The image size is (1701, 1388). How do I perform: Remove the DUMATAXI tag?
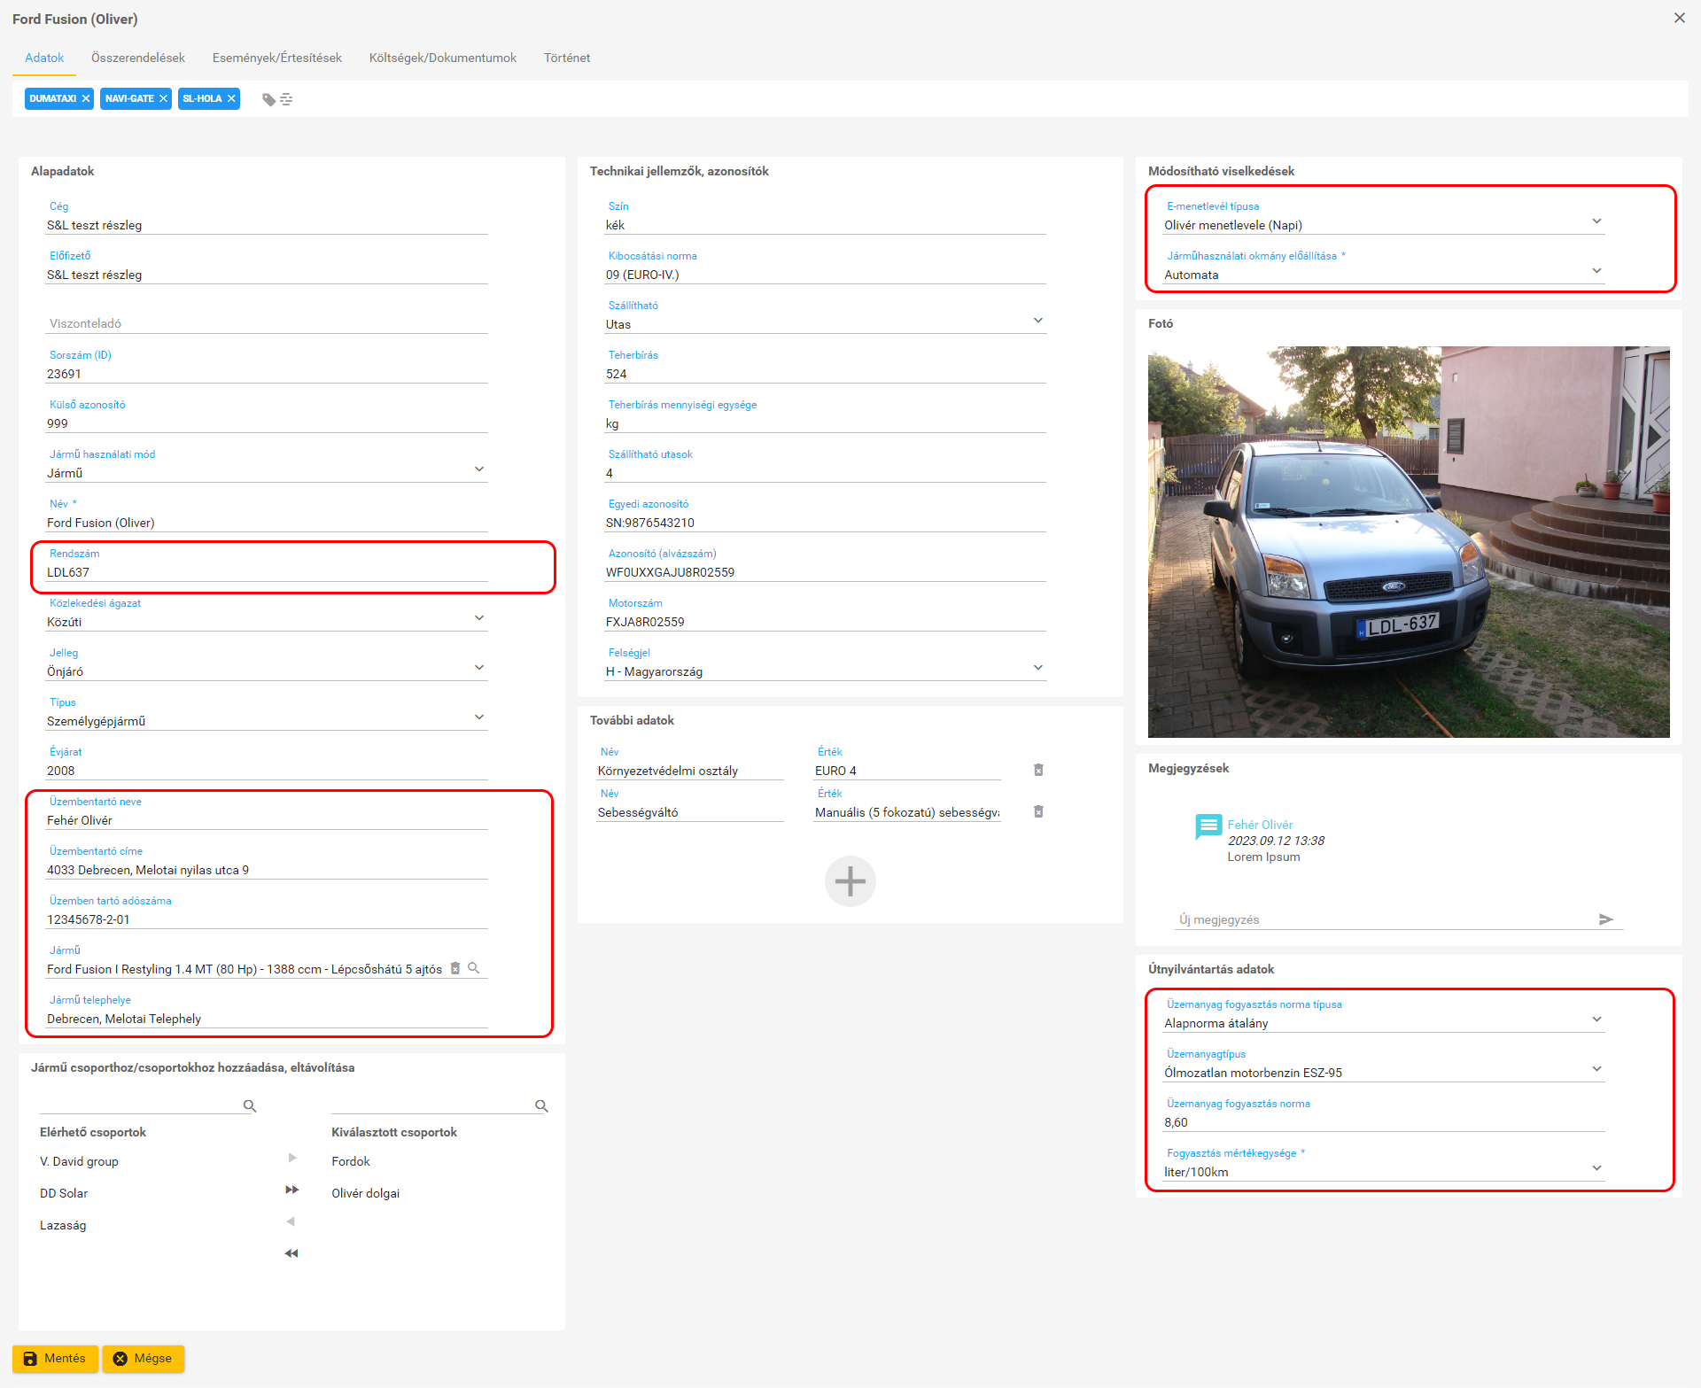pyautogui.click(x=86, y=98)
